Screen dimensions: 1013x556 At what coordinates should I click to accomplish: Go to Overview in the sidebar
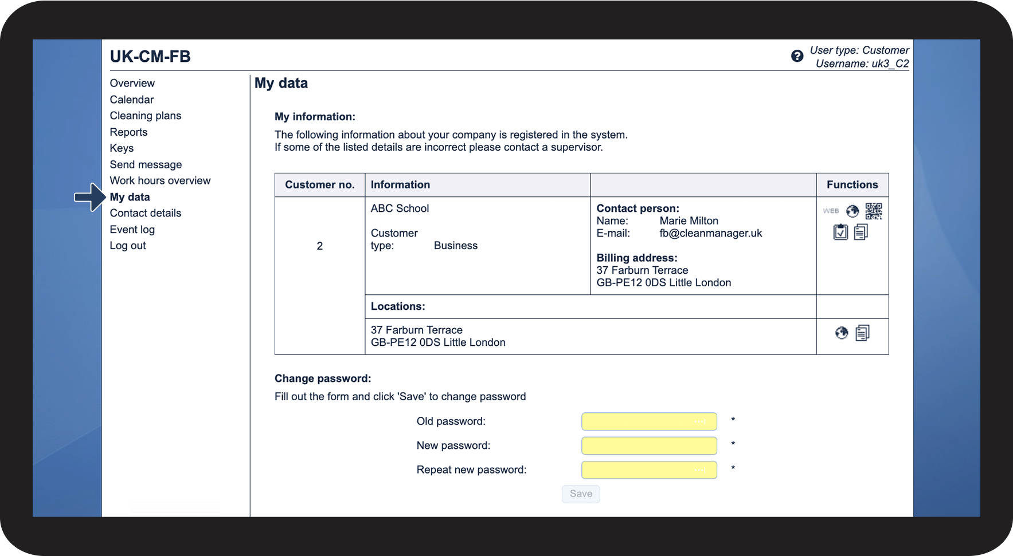pyautogui.click(x=132, y=83)
